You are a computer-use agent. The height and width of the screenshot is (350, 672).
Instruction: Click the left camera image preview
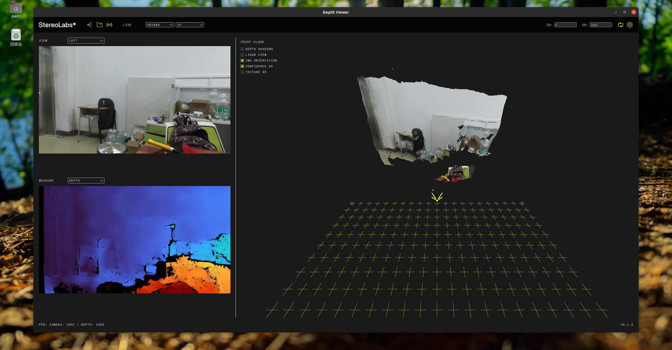(134, 100)
